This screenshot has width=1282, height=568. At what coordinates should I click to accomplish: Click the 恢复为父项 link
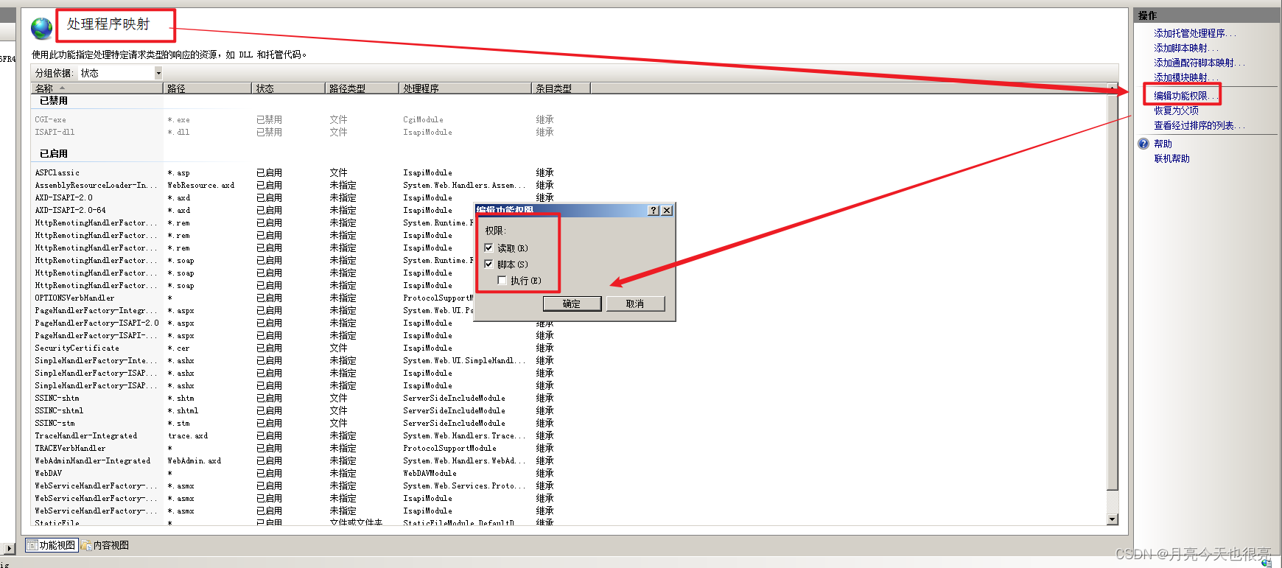pos(1176,111)
